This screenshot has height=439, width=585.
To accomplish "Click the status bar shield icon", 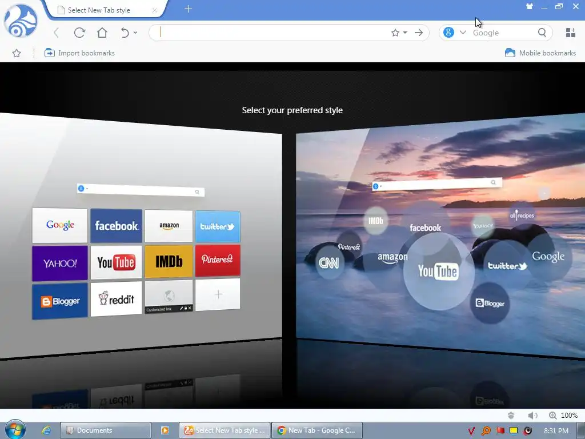I will coord(511,415).
